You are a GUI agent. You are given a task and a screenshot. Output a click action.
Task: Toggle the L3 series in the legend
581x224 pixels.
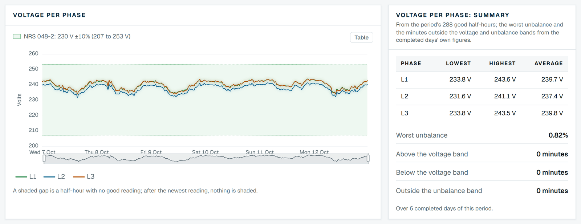coord(84,176)
